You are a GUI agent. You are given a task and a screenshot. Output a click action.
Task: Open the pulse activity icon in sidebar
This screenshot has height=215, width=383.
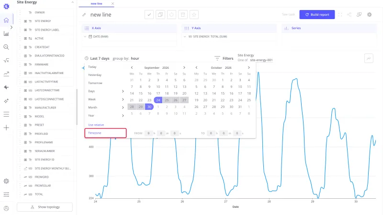click(x=6, y=87)
